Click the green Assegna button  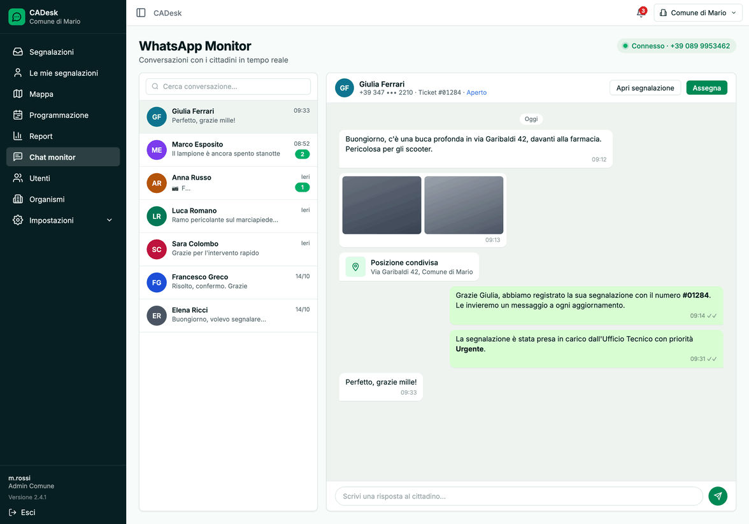coord(706,88)
